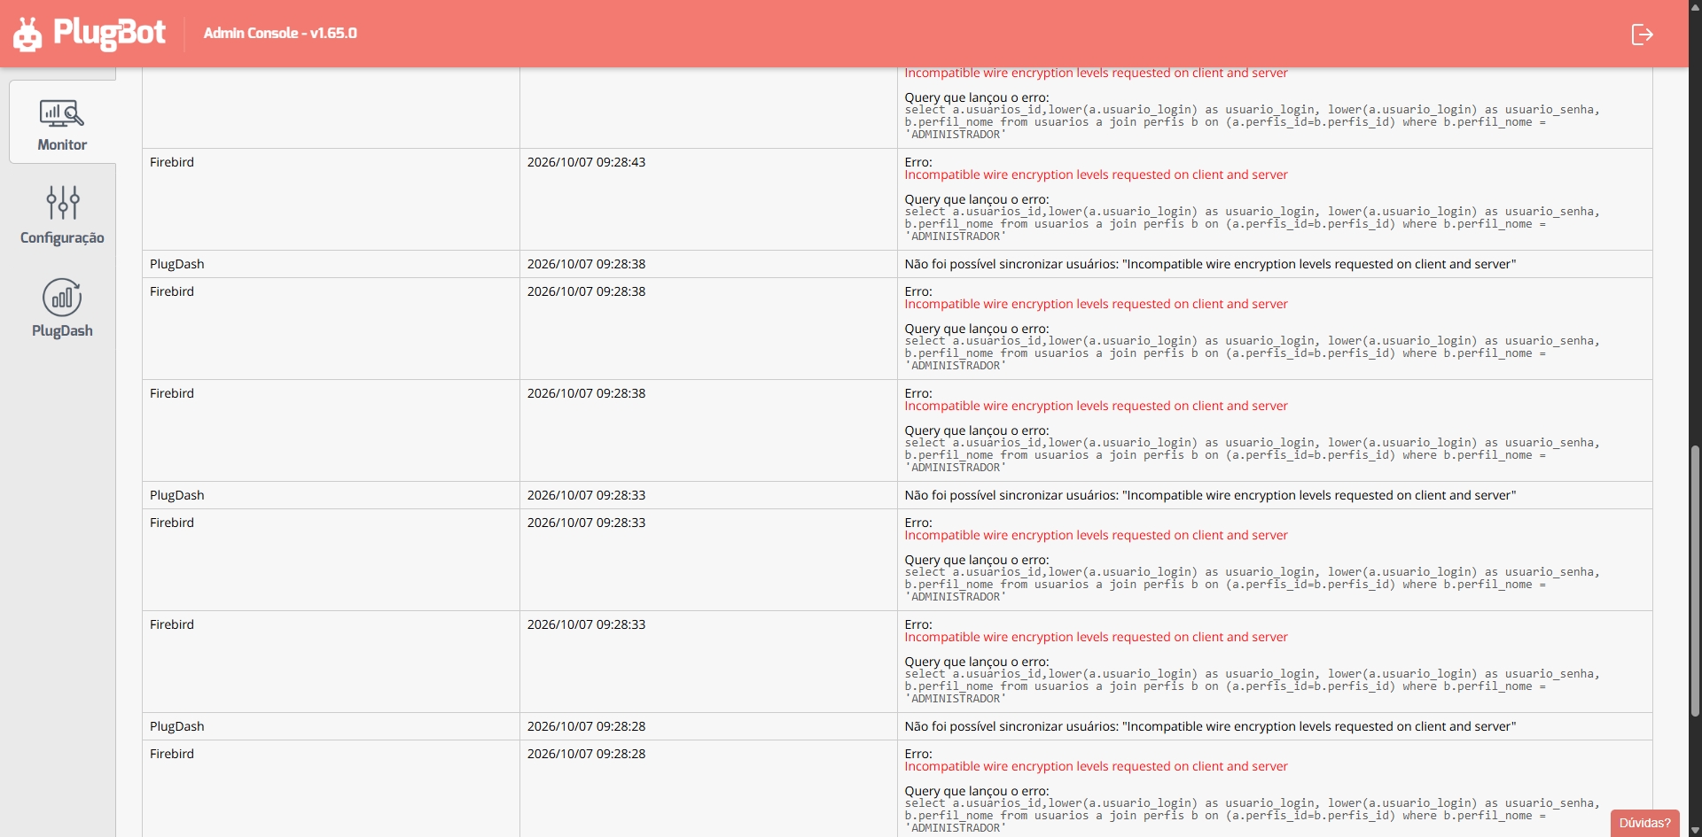The height and width of the screenshot is (837, 1702).
Task: Select PlugDash cell at 09:28:38
Action: point(331,264)
